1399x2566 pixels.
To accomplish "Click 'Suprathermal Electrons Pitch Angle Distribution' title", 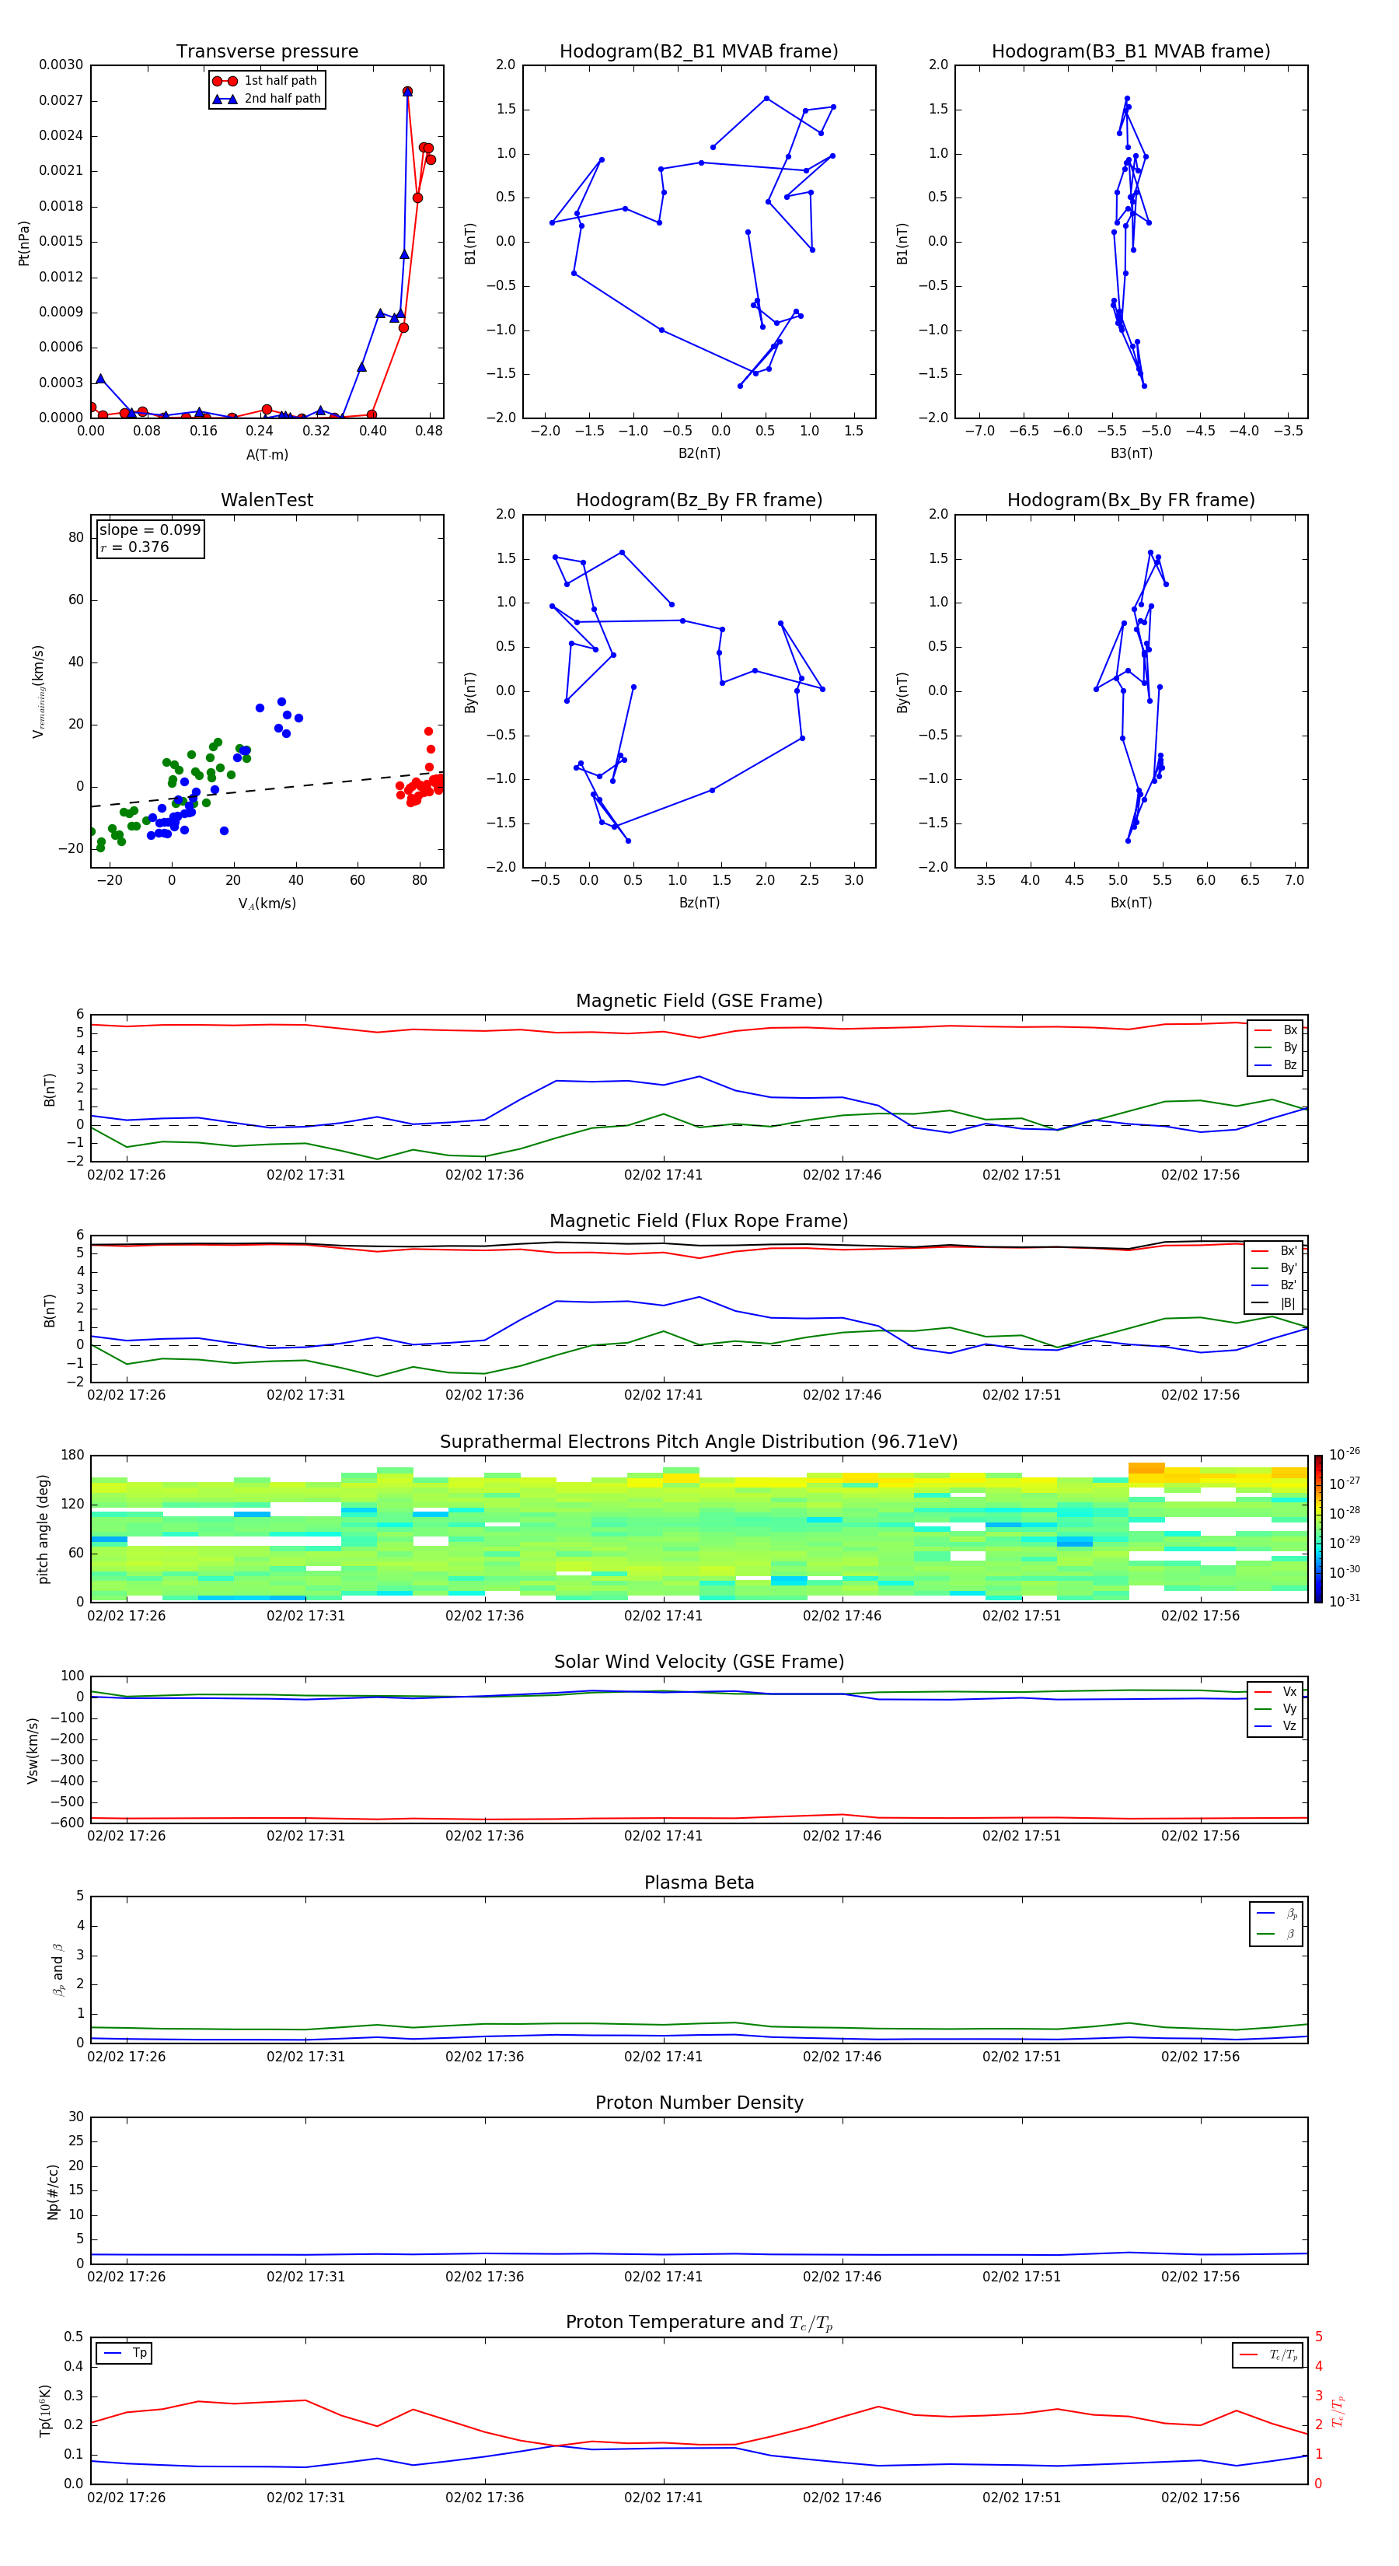I will click(699, 1442).
